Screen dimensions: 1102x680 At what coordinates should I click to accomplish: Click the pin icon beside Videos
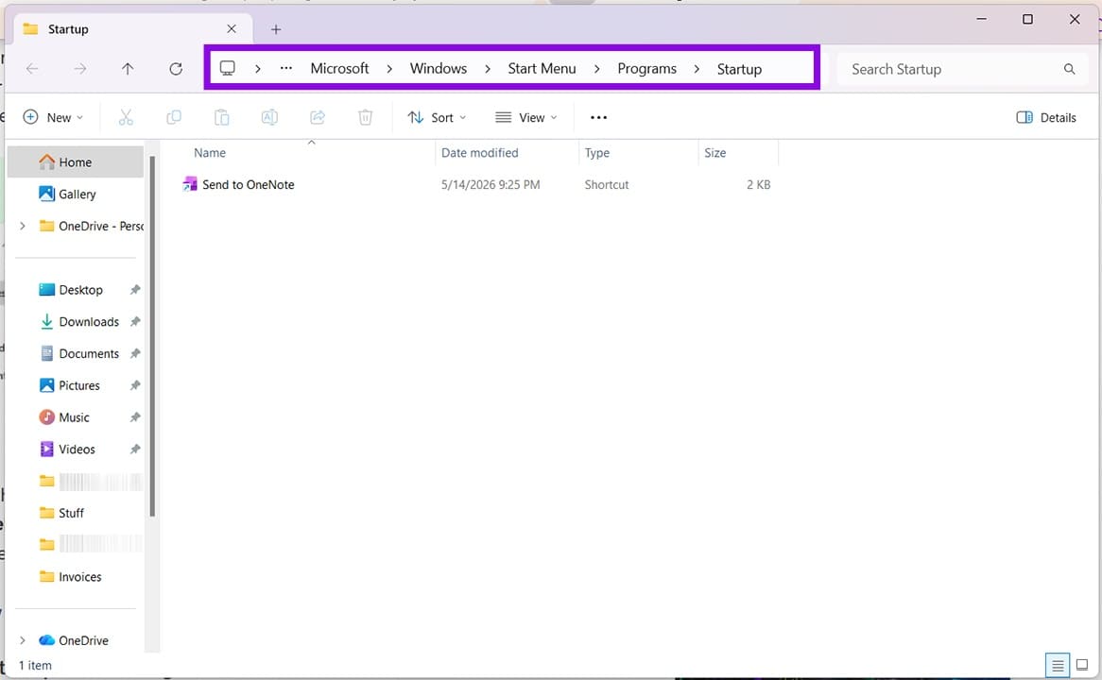coord(135,449)
